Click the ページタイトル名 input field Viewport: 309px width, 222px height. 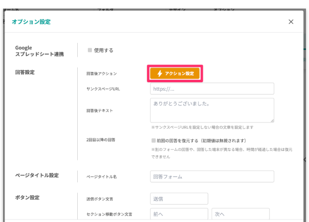[x=212, y=177]
